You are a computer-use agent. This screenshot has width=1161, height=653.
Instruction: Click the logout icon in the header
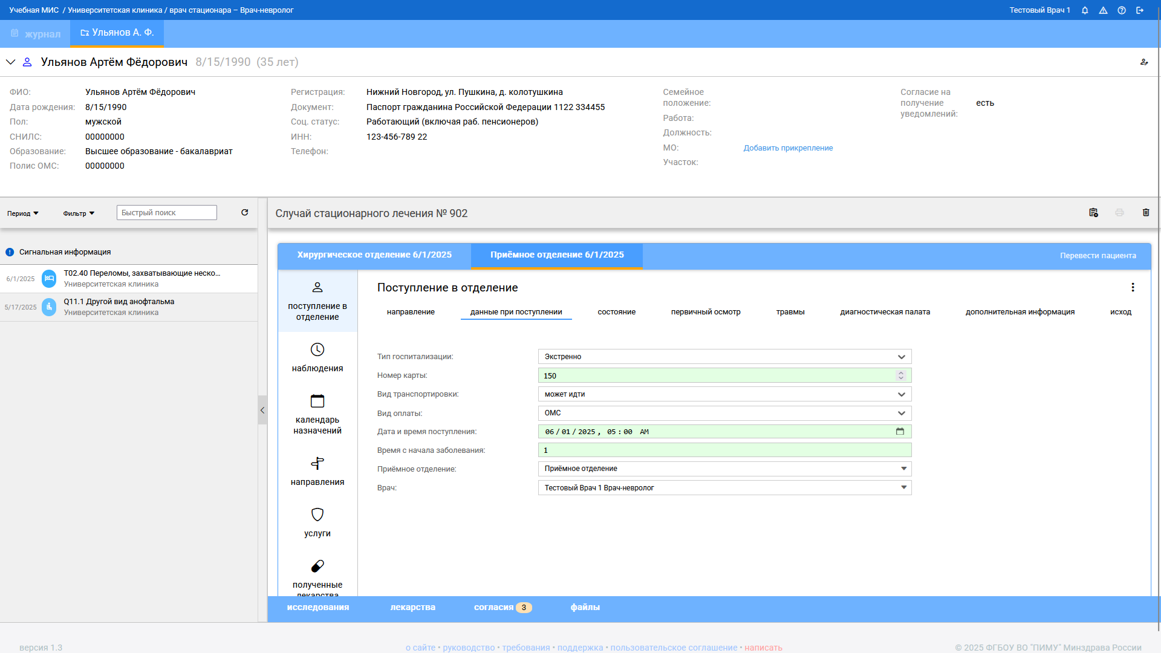coord(1140,10)
